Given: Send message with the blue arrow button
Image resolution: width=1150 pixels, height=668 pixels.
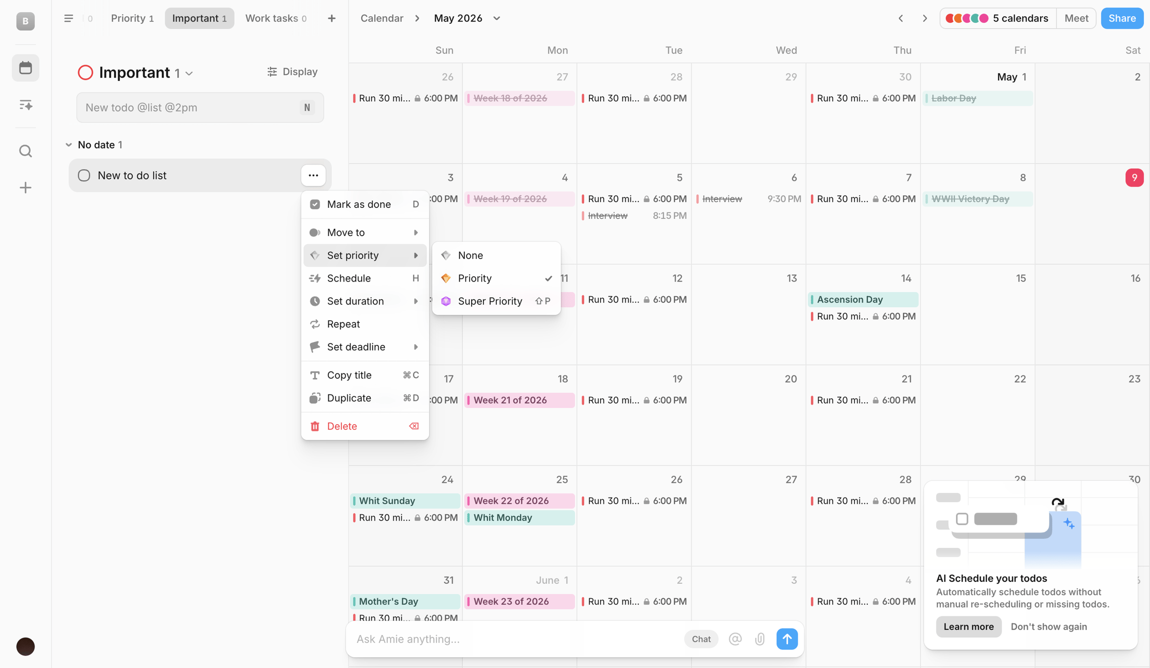Looking at the screenshot, I should (x=787, y=639).
